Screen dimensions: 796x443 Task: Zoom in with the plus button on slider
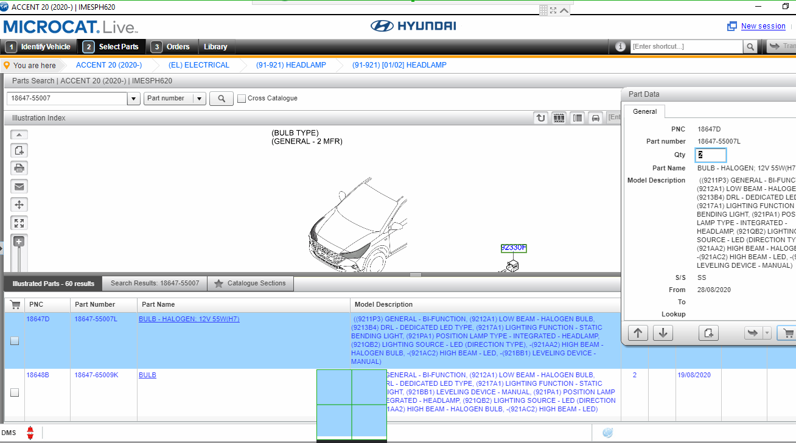[19, 242]
